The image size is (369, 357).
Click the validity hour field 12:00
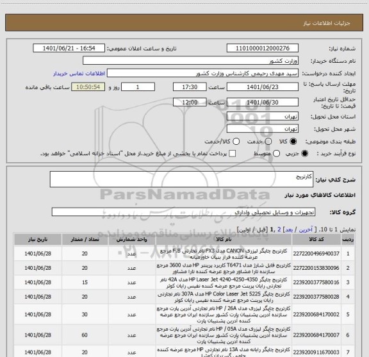(x=190, y=102)
